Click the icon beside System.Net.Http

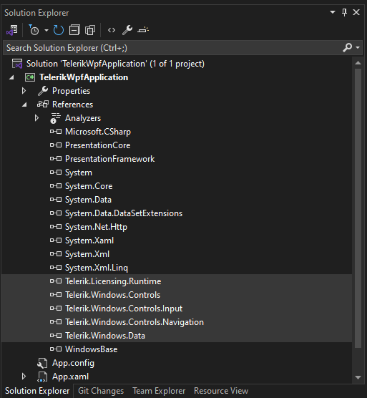point(56,227)
